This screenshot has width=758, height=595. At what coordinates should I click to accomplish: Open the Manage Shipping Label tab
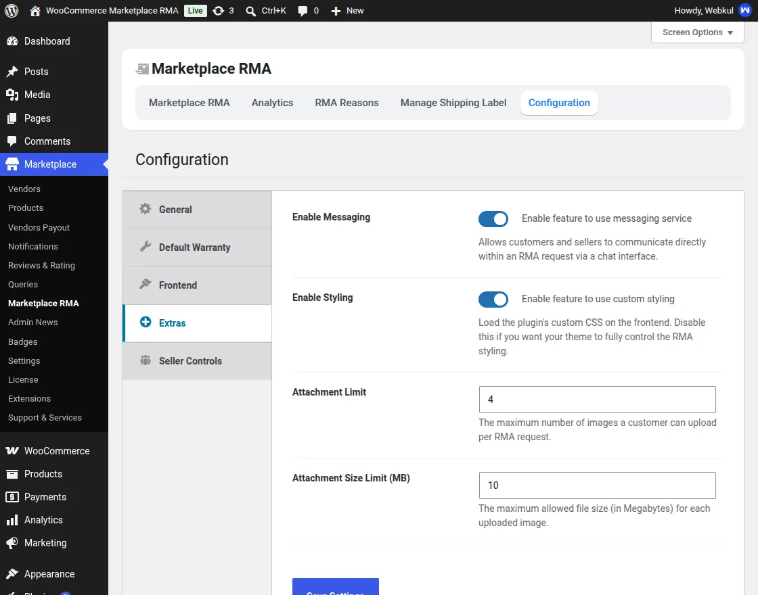[x=453, y=103]
